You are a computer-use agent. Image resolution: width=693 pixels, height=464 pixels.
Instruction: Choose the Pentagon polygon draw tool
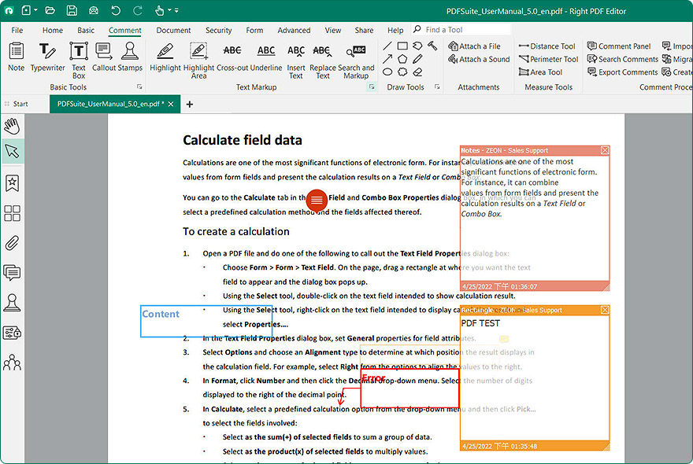[x=402, y=59]
